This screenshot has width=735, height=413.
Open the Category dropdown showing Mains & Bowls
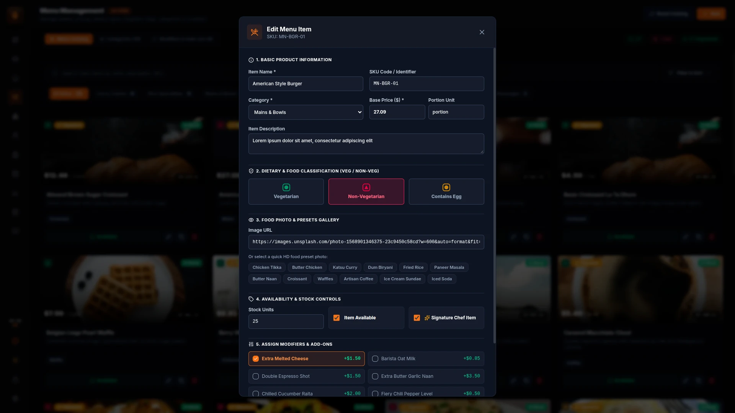tap(306, 112)
